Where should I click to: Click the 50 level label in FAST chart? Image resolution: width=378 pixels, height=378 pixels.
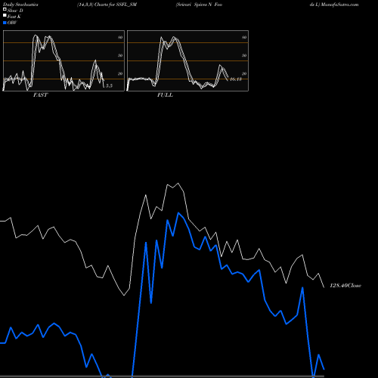(120, 55)
